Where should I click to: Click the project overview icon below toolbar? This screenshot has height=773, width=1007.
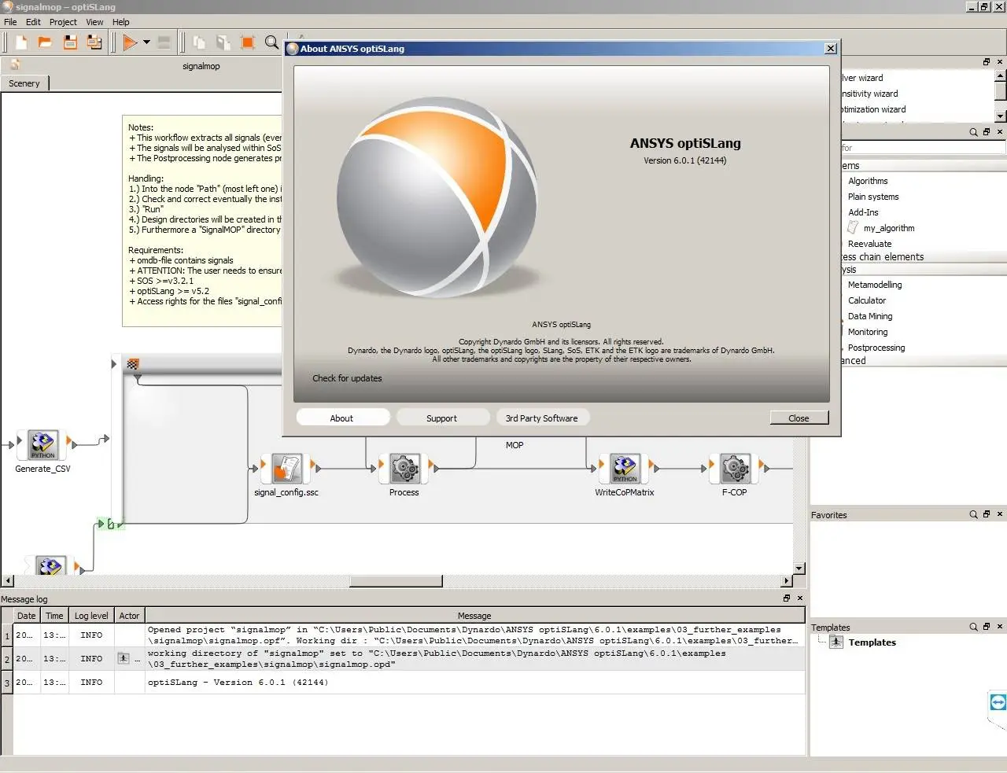pos(15,64)
